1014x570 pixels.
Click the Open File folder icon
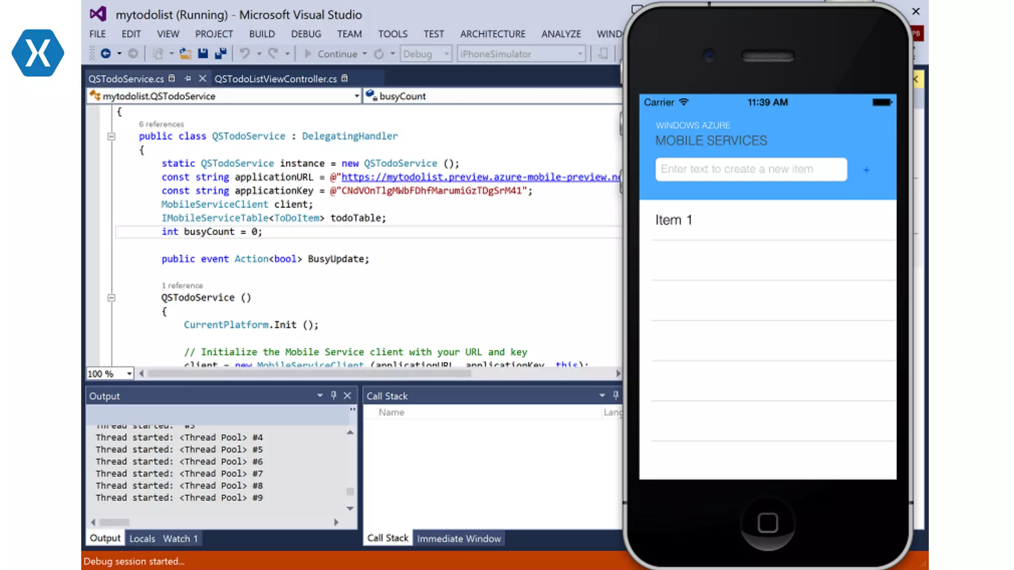tap(185, 53)
